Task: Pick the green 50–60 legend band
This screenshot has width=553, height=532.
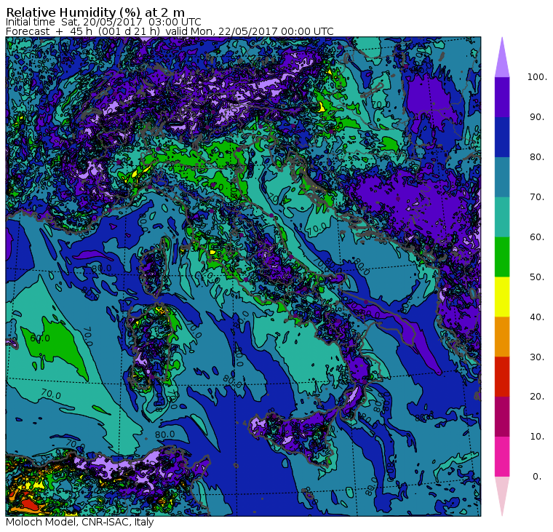Action: coord(502,257)
